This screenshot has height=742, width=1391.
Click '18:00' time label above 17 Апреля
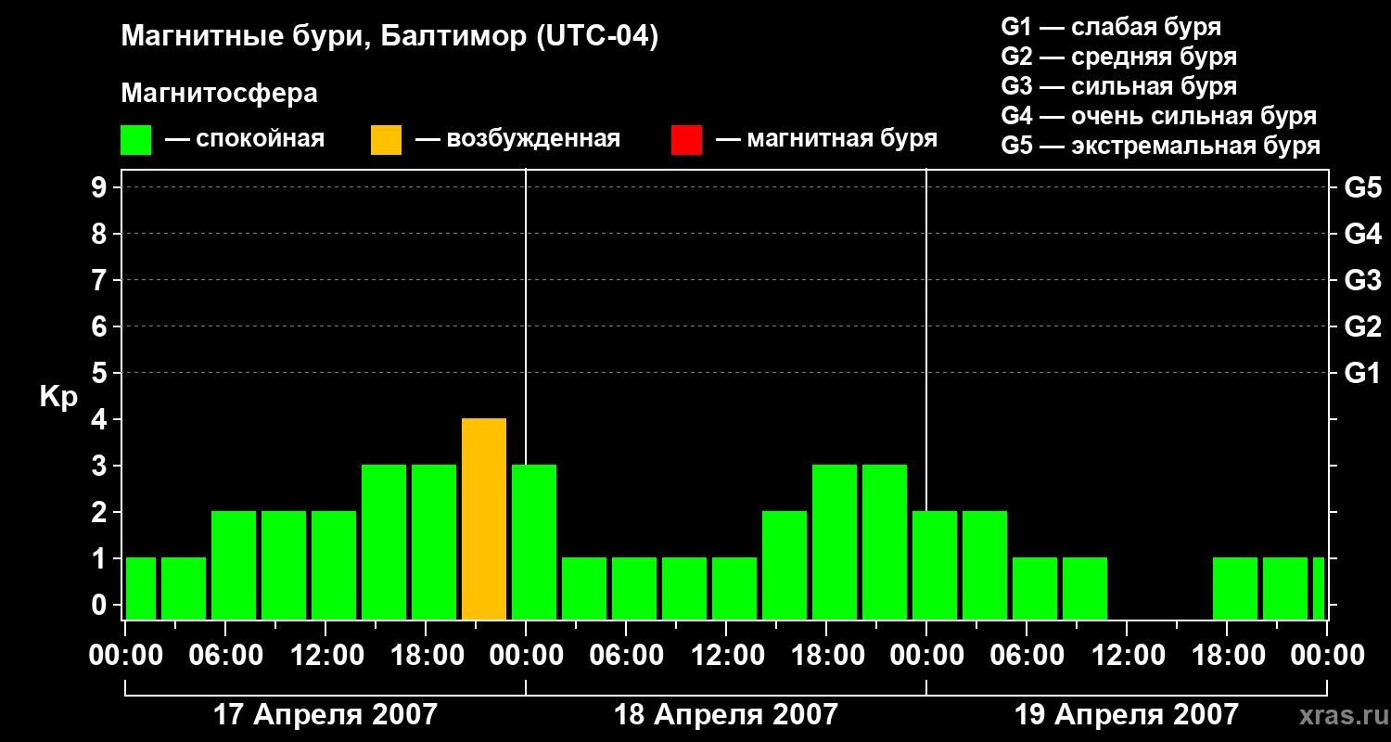coord(426,656)
